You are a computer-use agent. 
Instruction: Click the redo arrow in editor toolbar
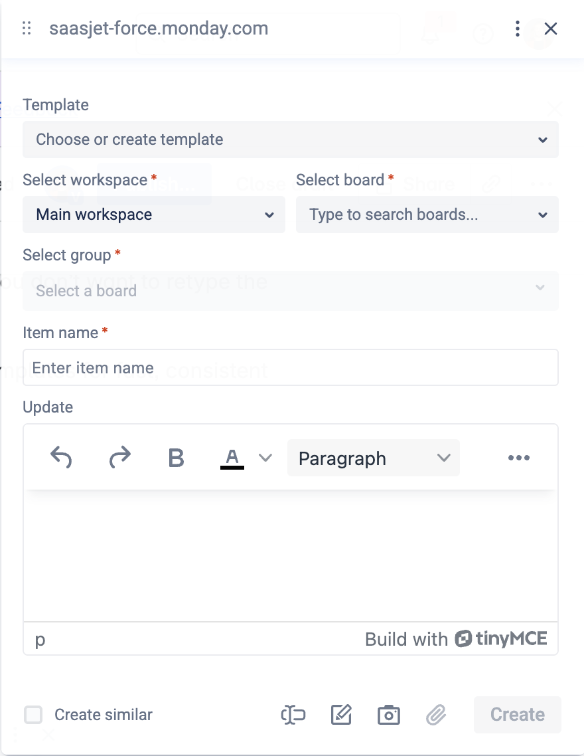pos(119,458)
